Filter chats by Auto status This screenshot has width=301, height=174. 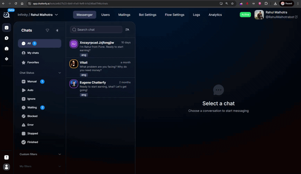40,90
